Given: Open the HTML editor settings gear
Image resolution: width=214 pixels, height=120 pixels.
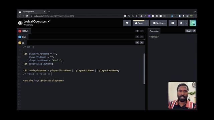Looking at the screenshot, I should (137, 31).
